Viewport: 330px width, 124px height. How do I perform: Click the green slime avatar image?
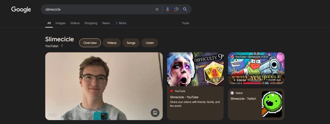[x=272, y=104]
